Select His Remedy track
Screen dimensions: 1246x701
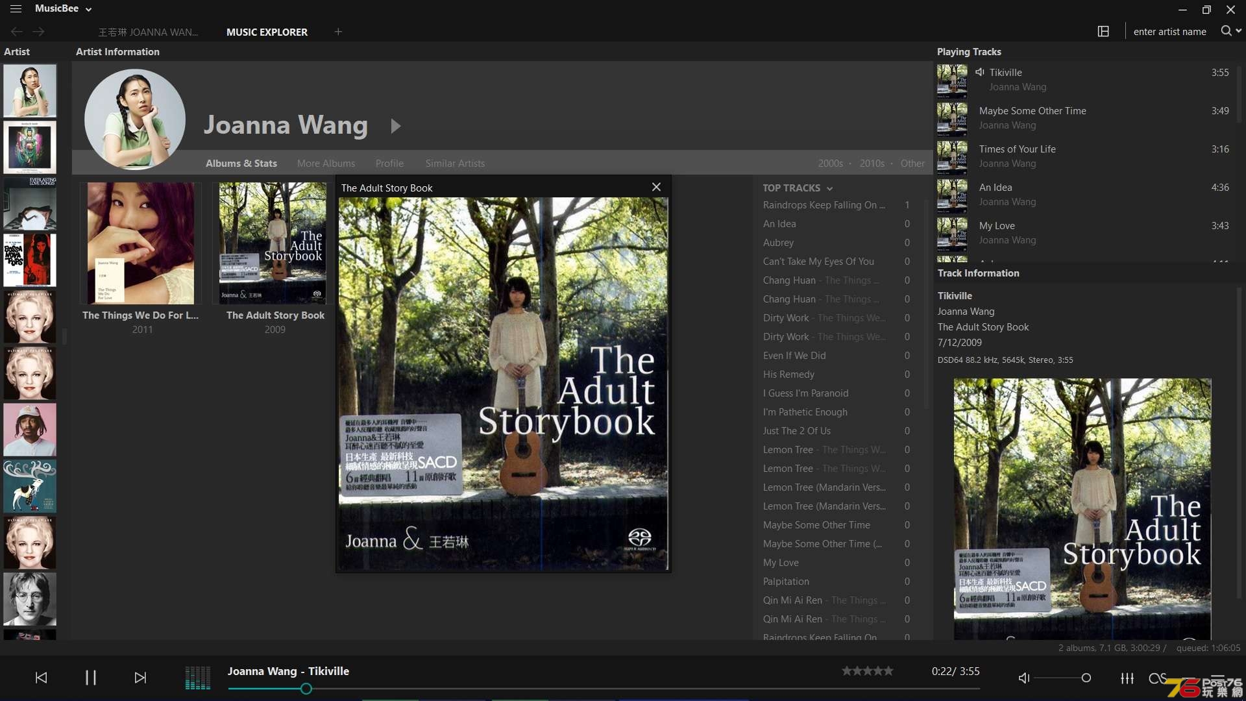(837, 374)
